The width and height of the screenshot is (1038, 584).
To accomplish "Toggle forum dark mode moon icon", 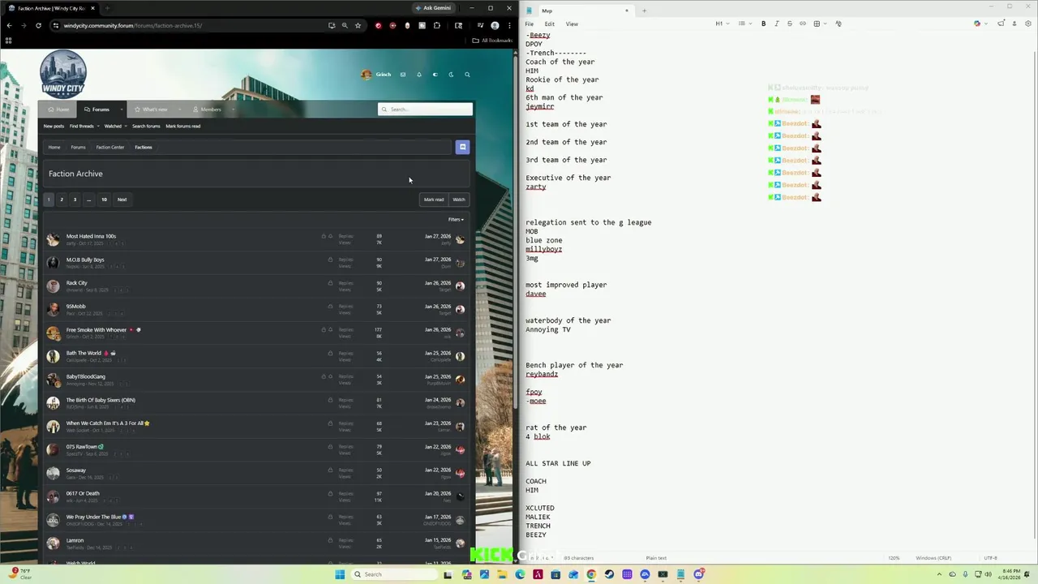I will pyautogui.click(x=451, y=75).
